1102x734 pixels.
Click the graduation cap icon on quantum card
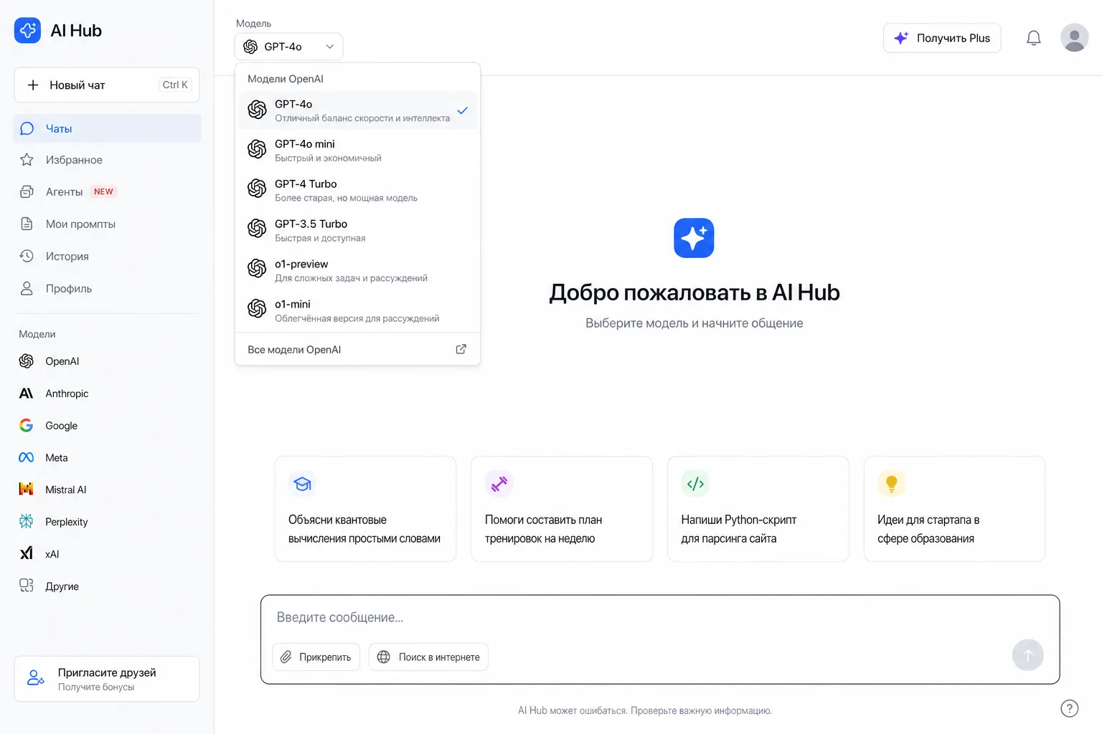(303, 484)
